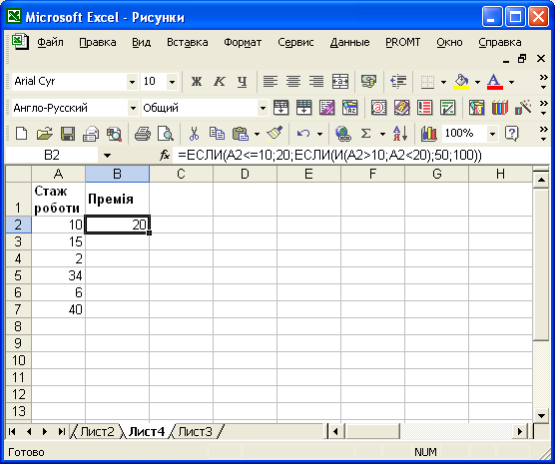Open Общий topic dropdown
Viewport: 555px width, 464px height.
point(263,108)
